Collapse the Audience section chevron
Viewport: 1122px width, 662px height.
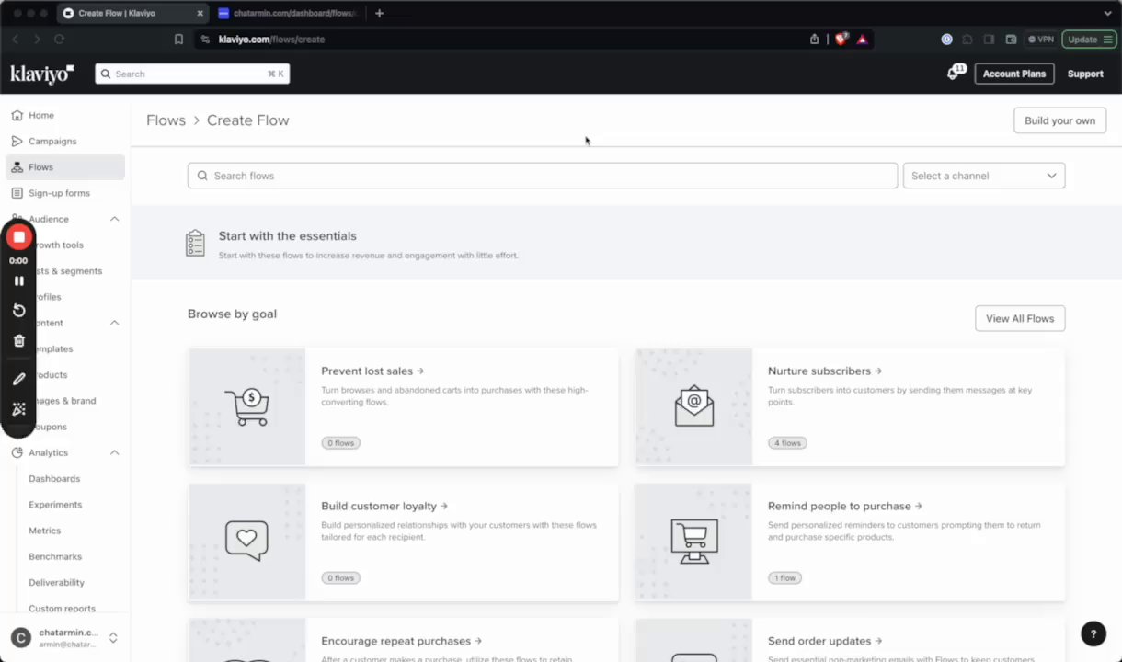pyautogui.click(x=115, y=219)
